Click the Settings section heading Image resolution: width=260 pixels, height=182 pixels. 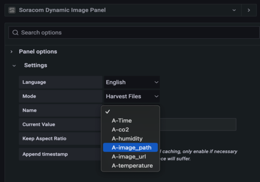pos(36,65)
